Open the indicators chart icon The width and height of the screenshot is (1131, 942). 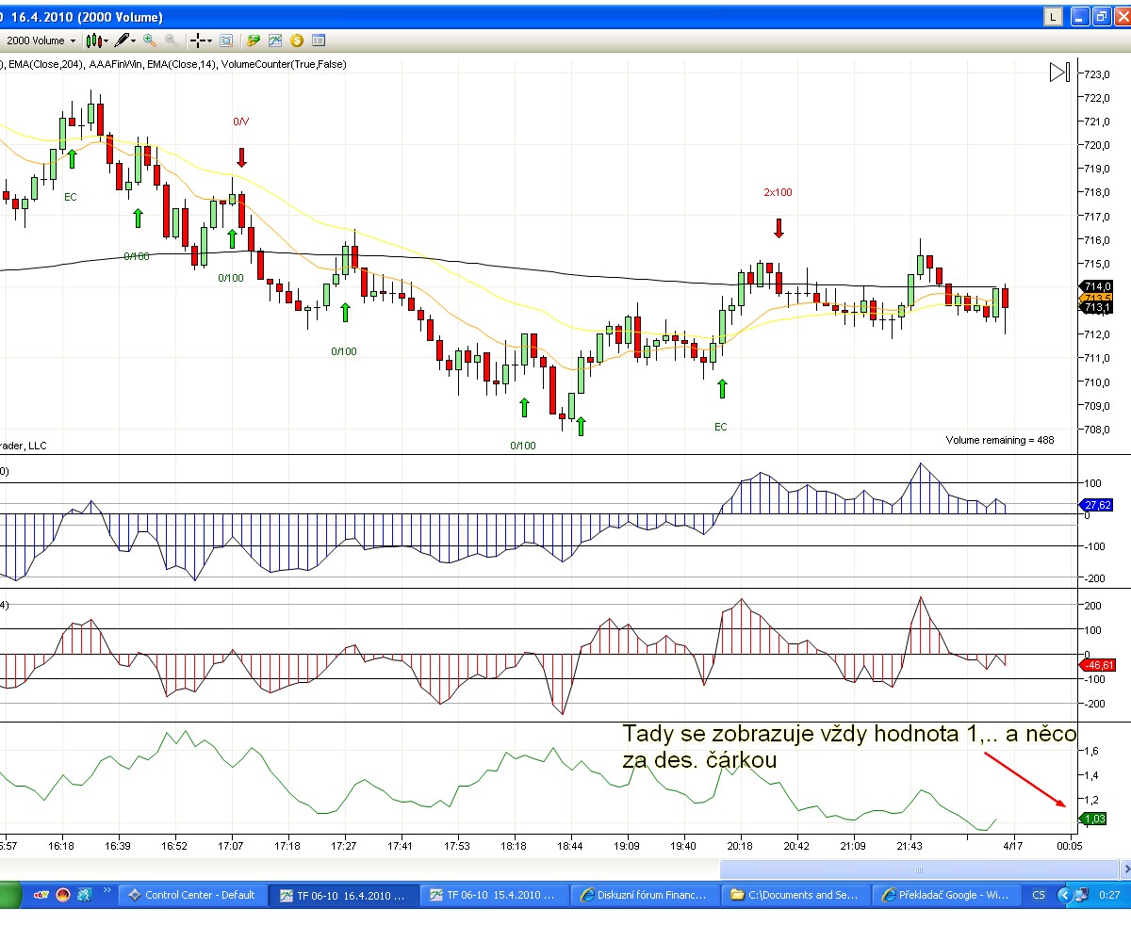point(275,41)
